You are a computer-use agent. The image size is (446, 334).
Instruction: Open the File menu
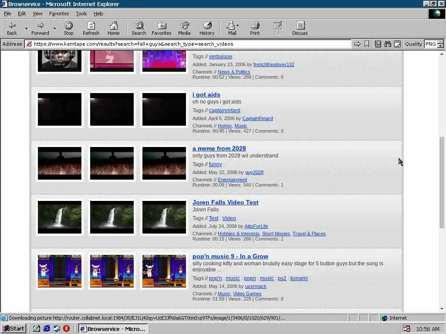pos(7,13)
